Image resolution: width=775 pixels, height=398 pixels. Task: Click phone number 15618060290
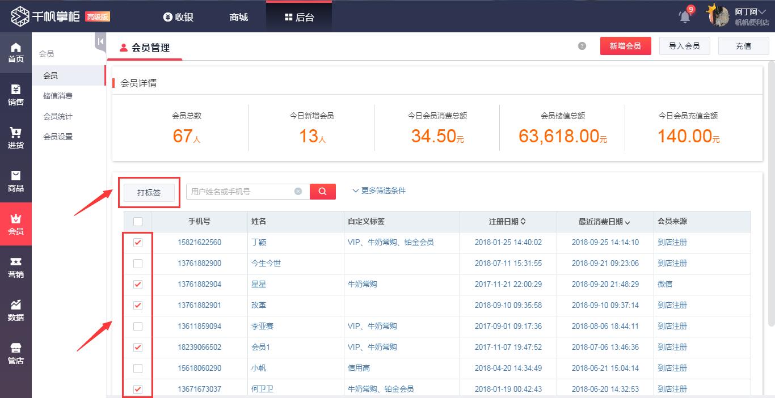coord(199,368)
